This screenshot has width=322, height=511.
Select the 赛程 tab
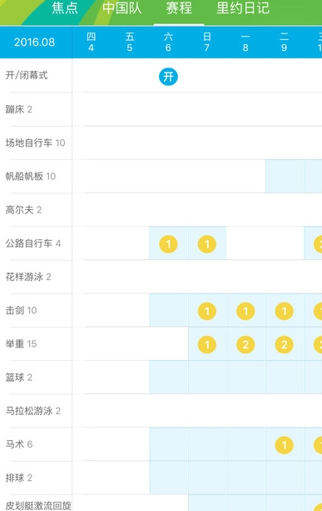(x=179, y=8)
